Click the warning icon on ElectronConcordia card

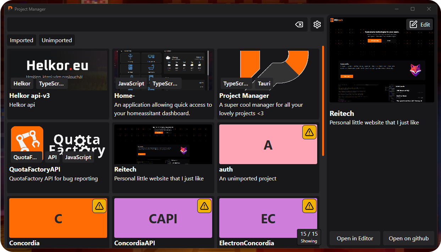click(309, 206)
